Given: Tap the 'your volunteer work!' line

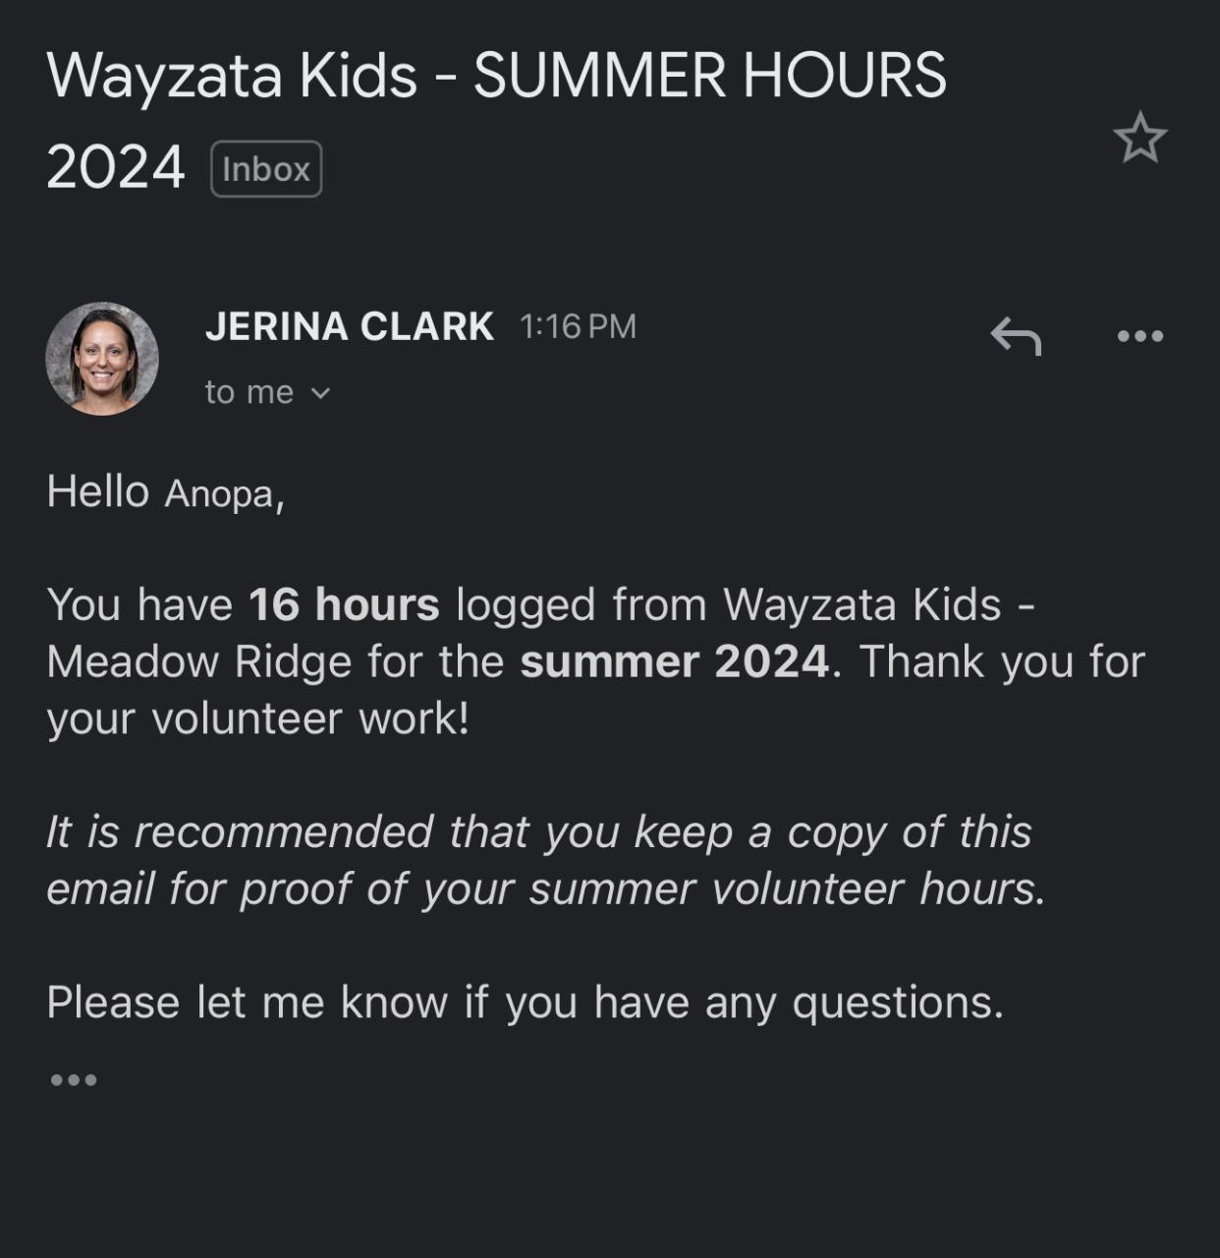Looking at the screenshot, I should click(258, 718).
